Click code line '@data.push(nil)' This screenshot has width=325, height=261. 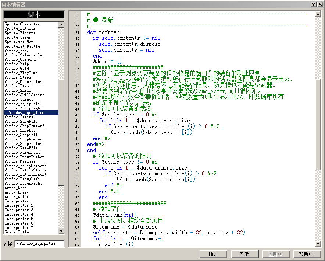(x=115, y=215)
